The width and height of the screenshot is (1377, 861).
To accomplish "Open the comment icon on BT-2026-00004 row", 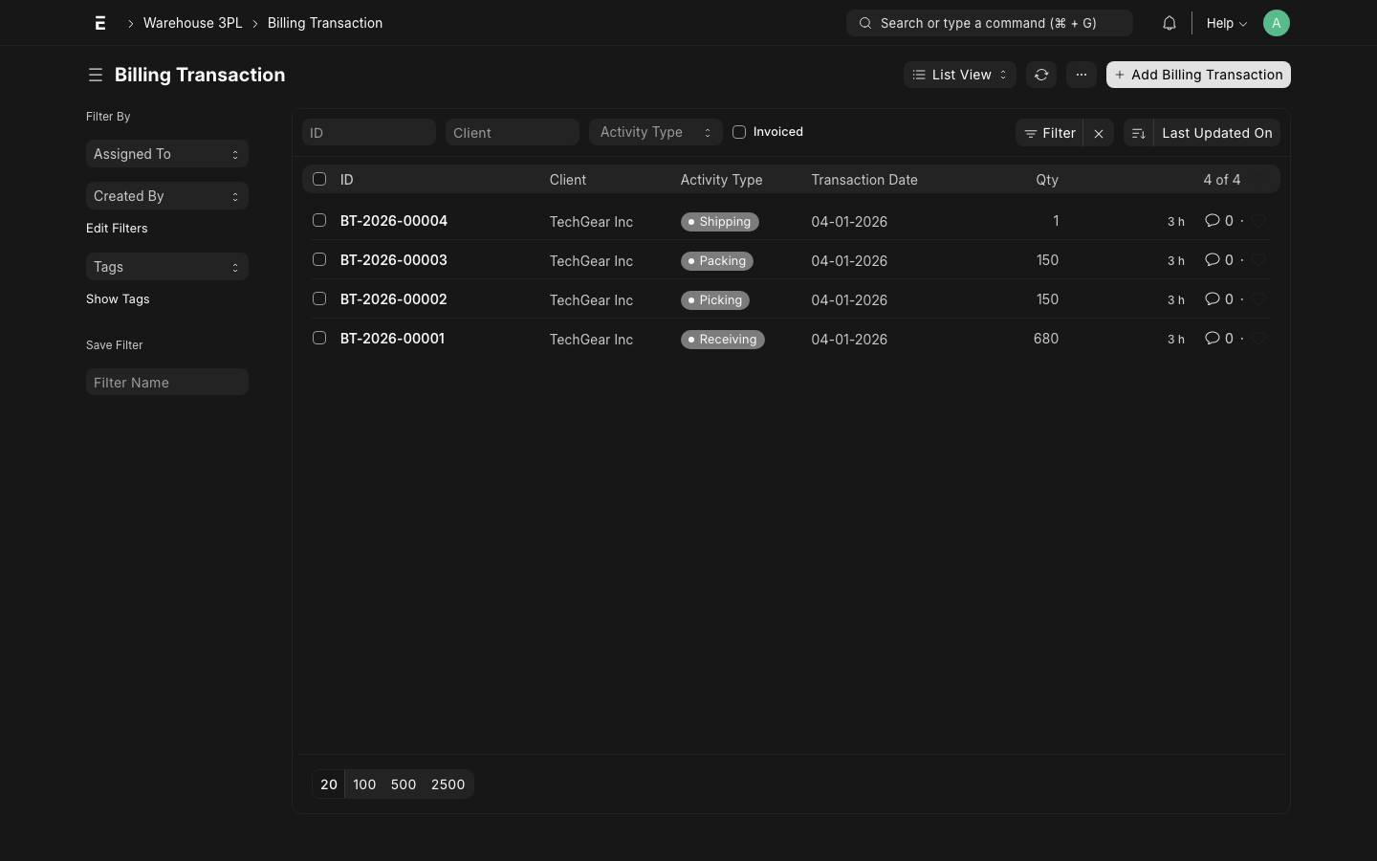I will (1213, 221).
